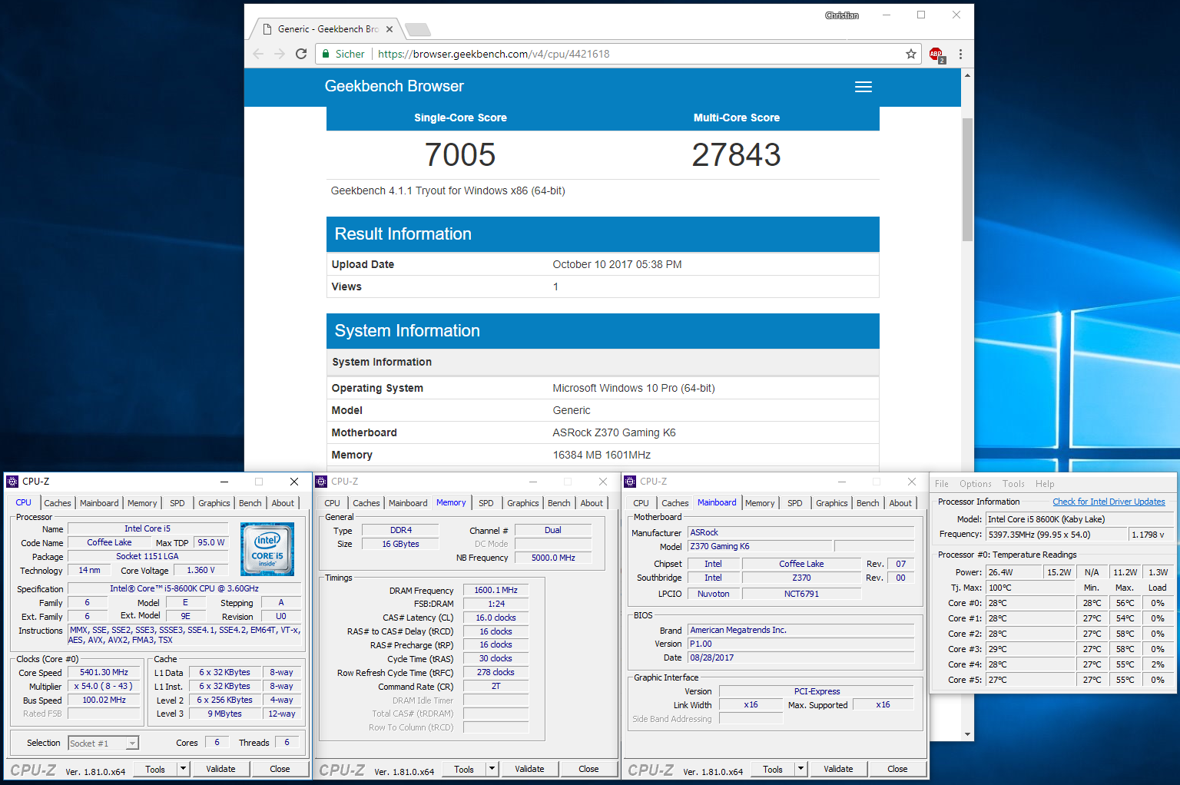The width and height of the screenshot is (1180, 785).
Task: Click Close button in Memory CPU-Z window
Action: pos(588,769)
